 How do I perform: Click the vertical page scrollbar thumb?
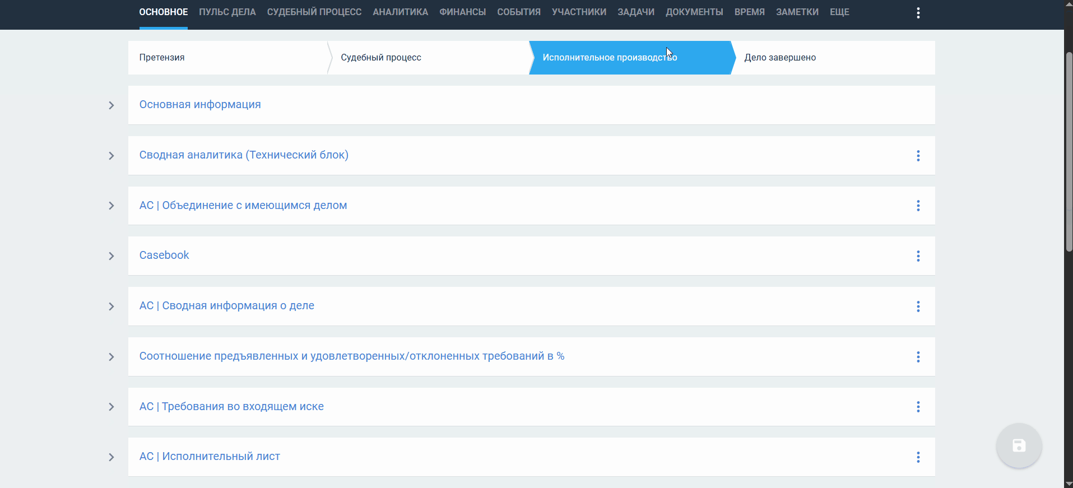(x=1069, y=151)
